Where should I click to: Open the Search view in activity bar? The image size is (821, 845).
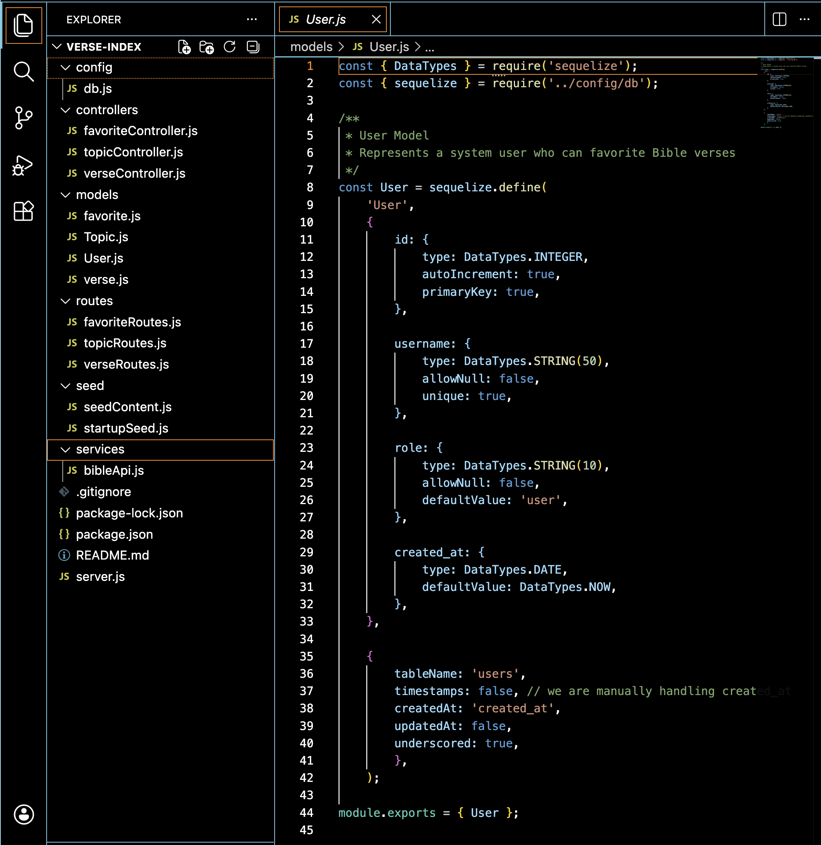pos(23,71)
